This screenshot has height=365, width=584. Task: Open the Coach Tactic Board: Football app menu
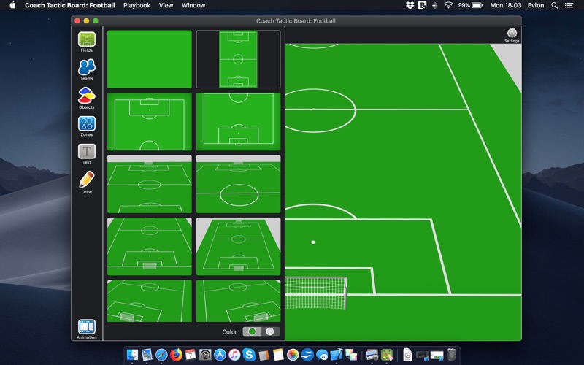coord(69,5)
